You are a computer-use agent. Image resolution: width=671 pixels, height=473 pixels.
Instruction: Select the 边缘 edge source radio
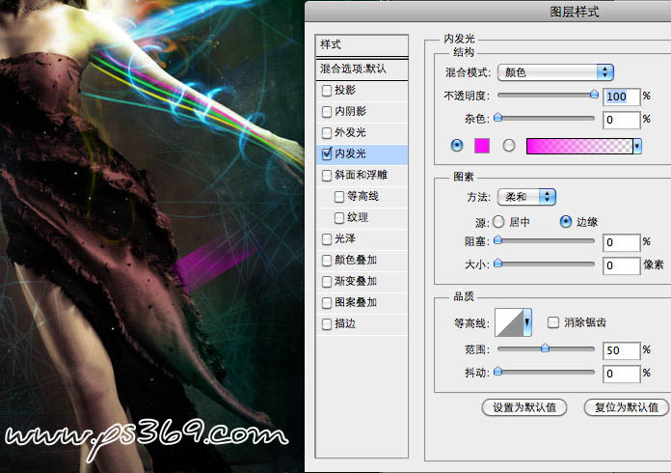(x=566, y=221)
